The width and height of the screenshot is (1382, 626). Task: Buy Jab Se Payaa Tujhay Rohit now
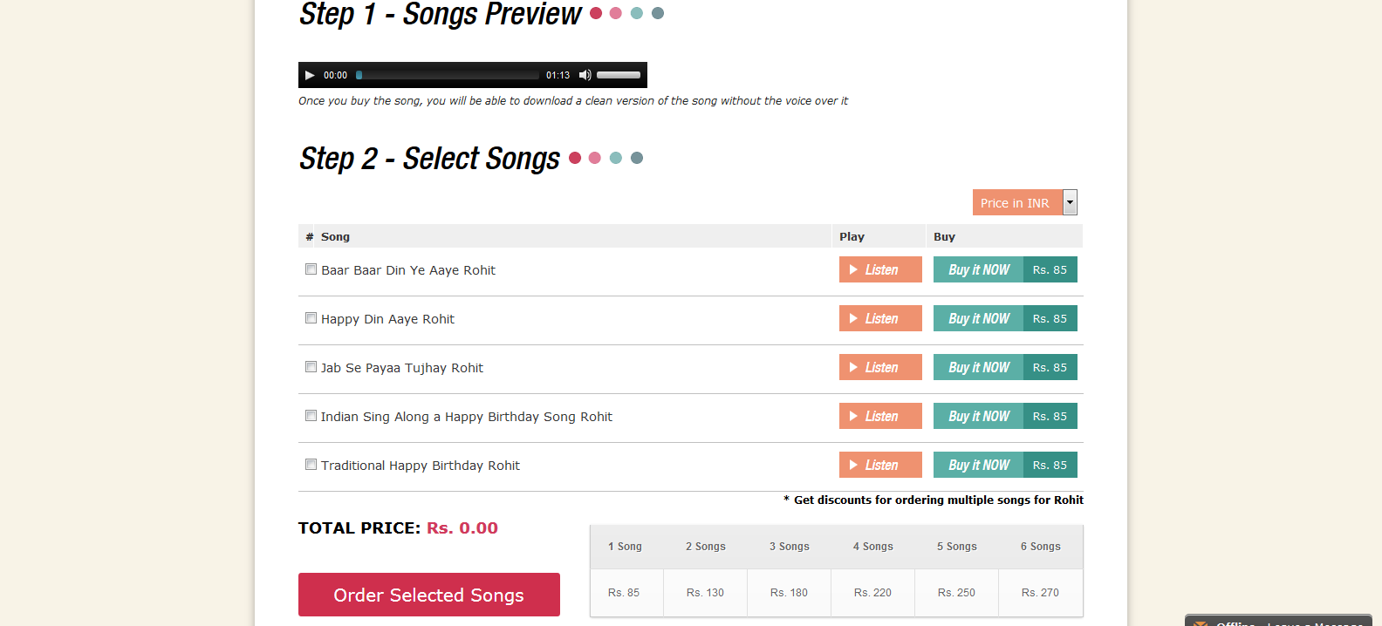click(x=978, y=367)
